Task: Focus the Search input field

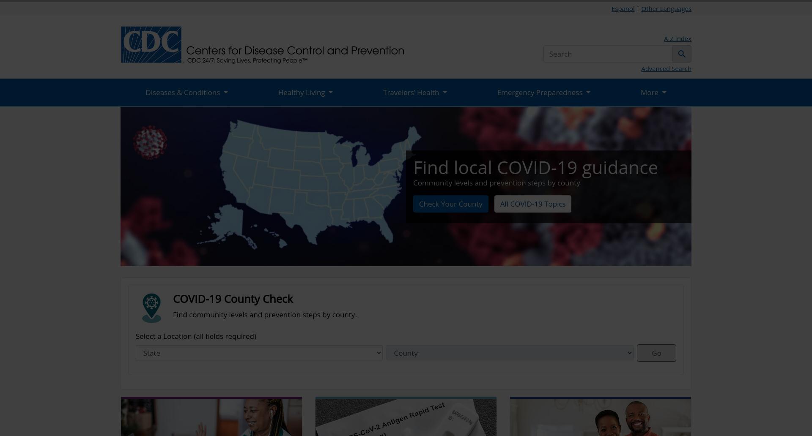Action: (608, 54)
